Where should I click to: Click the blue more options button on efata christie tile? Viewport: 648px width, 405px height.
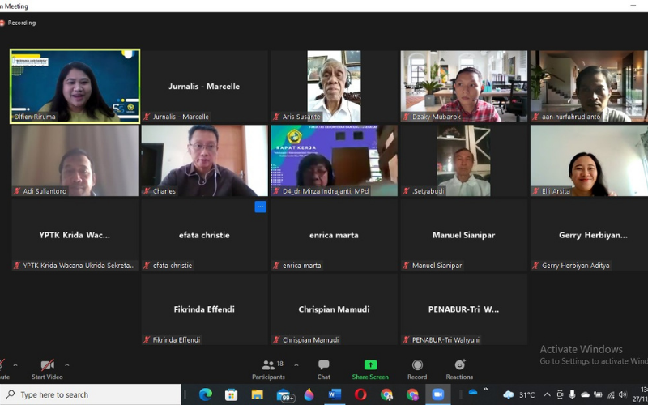click(260, 207)
